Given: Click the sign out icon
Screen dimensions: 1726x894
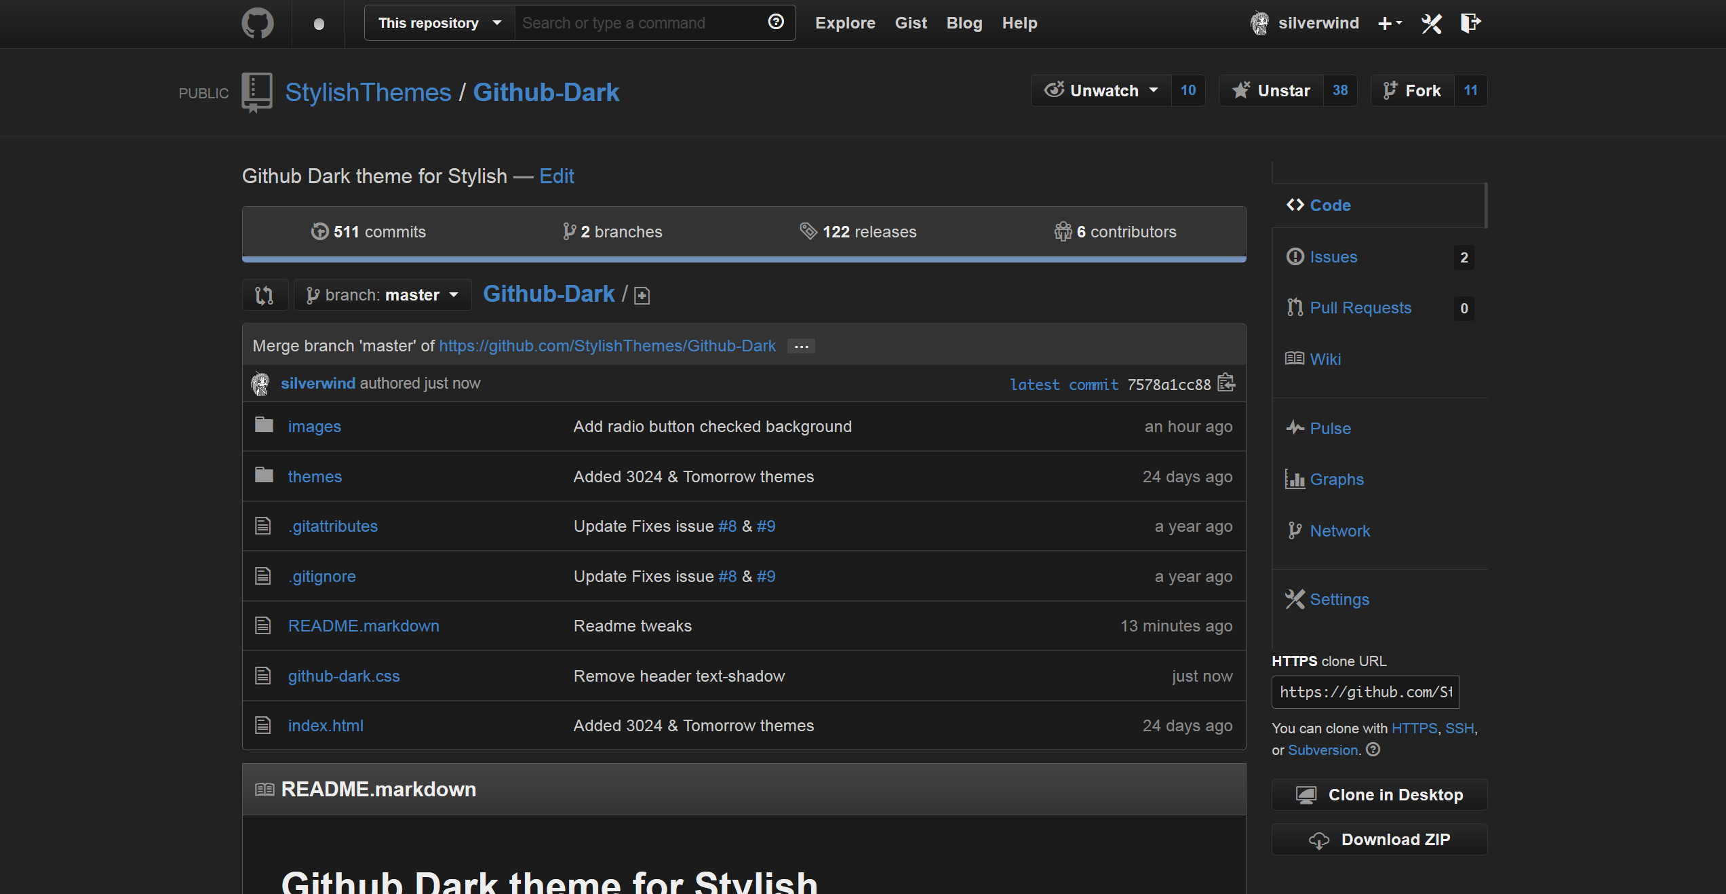Looking at the screenshot, I should click(1470, 23).
